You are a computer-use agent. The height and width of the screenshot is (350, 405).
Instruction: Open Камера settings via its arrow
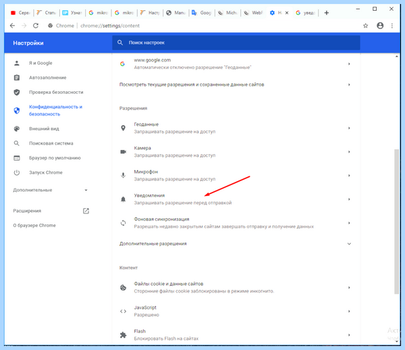349,152
